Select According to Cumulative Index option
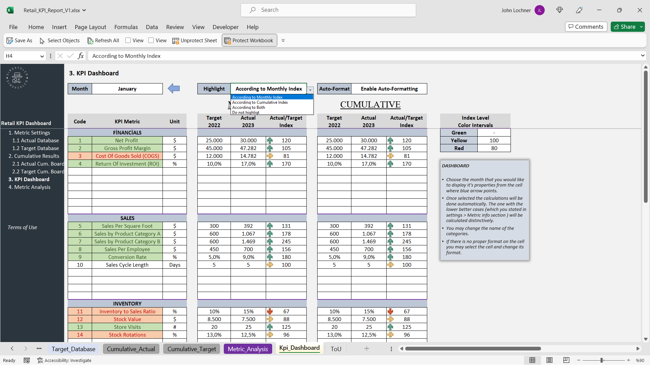Viewport: 650px width, 365px height. (272, 102)
